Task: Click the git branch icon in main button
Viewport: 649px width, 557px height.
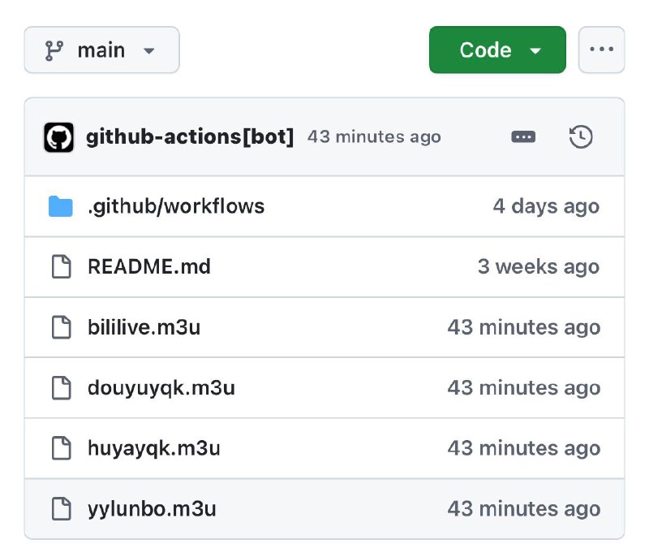Action: tap(54, 50)
